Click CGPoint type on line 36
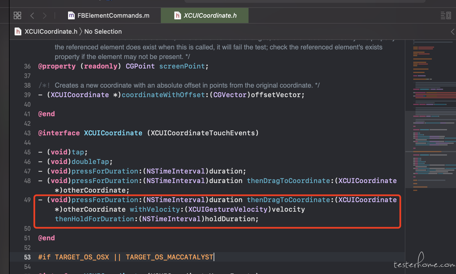The width and height of the screenshot is (456, 274). click(140, 66)
